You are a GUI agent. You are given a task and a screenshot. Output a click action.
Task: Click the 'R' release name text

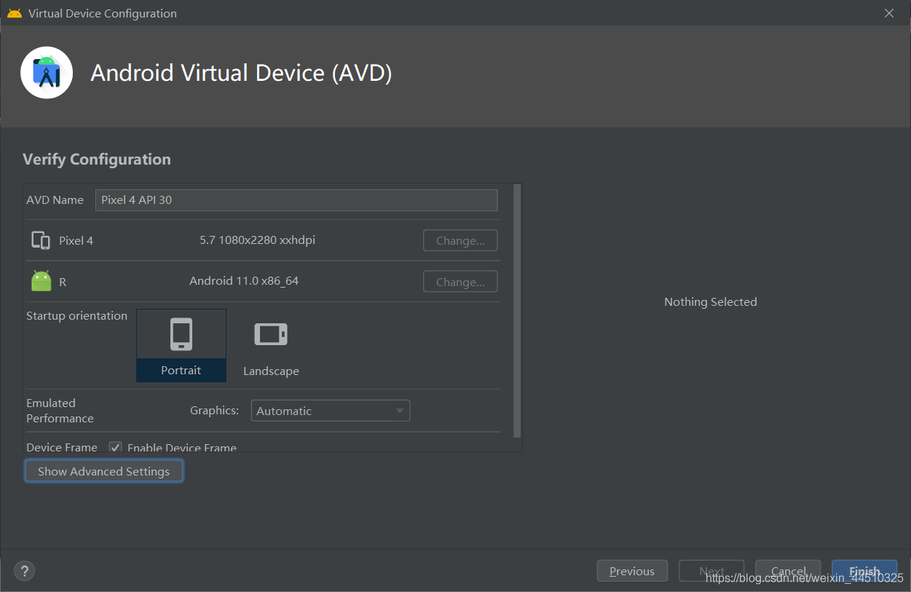pyautogui.click(x=63, y=282)
